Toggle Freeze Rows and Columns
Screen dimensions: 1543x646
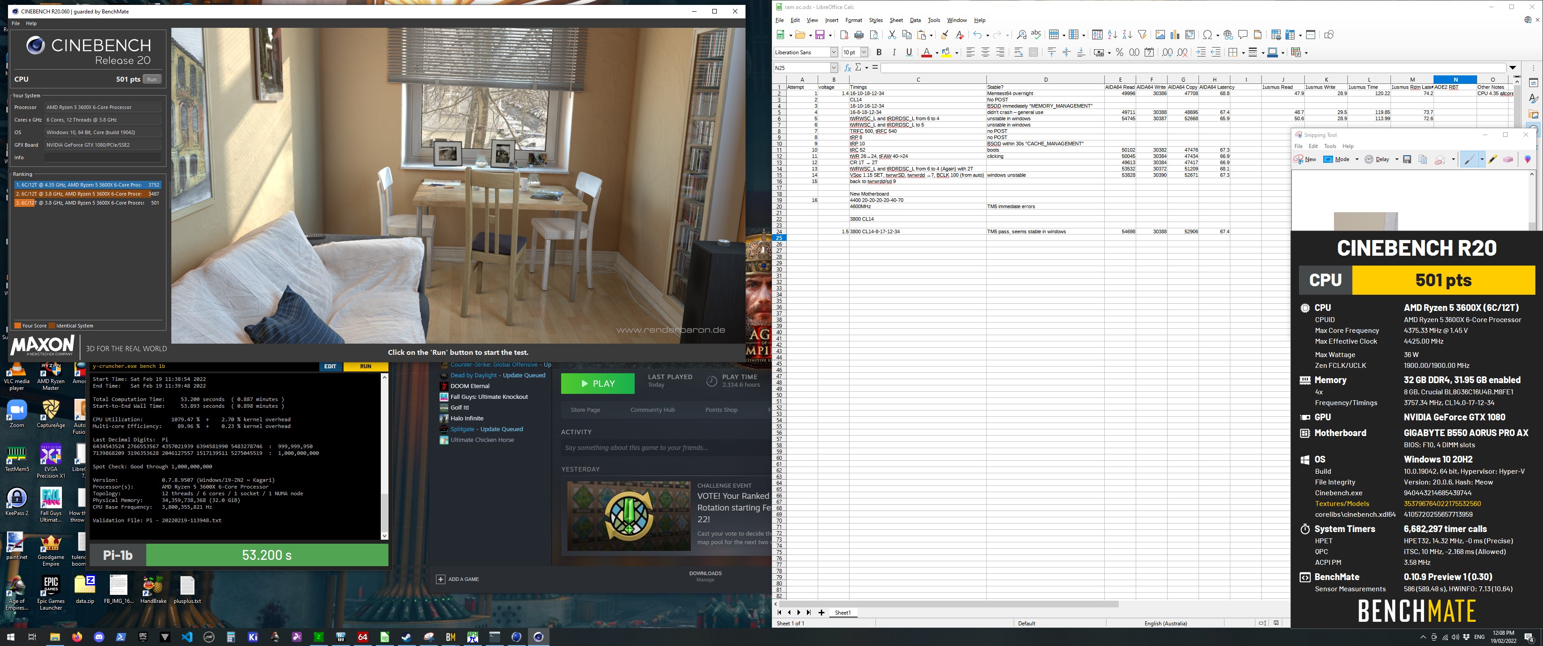coord(1290,35)
